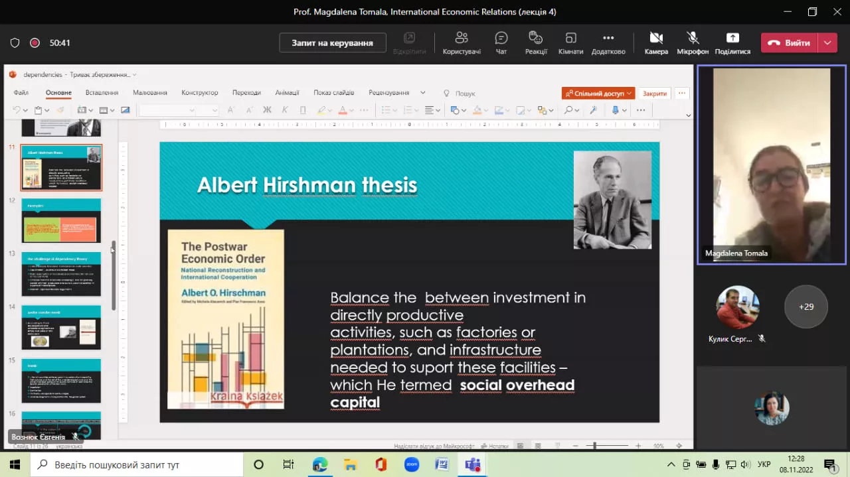
Task: Click the Запит на керування button
Action: [332, 43]
